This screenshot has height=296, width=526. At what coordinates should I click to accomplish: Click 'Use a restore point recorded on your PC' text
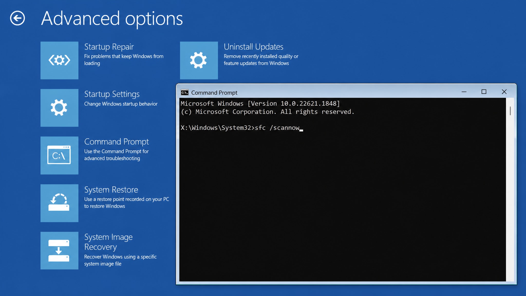pos(127,202)
